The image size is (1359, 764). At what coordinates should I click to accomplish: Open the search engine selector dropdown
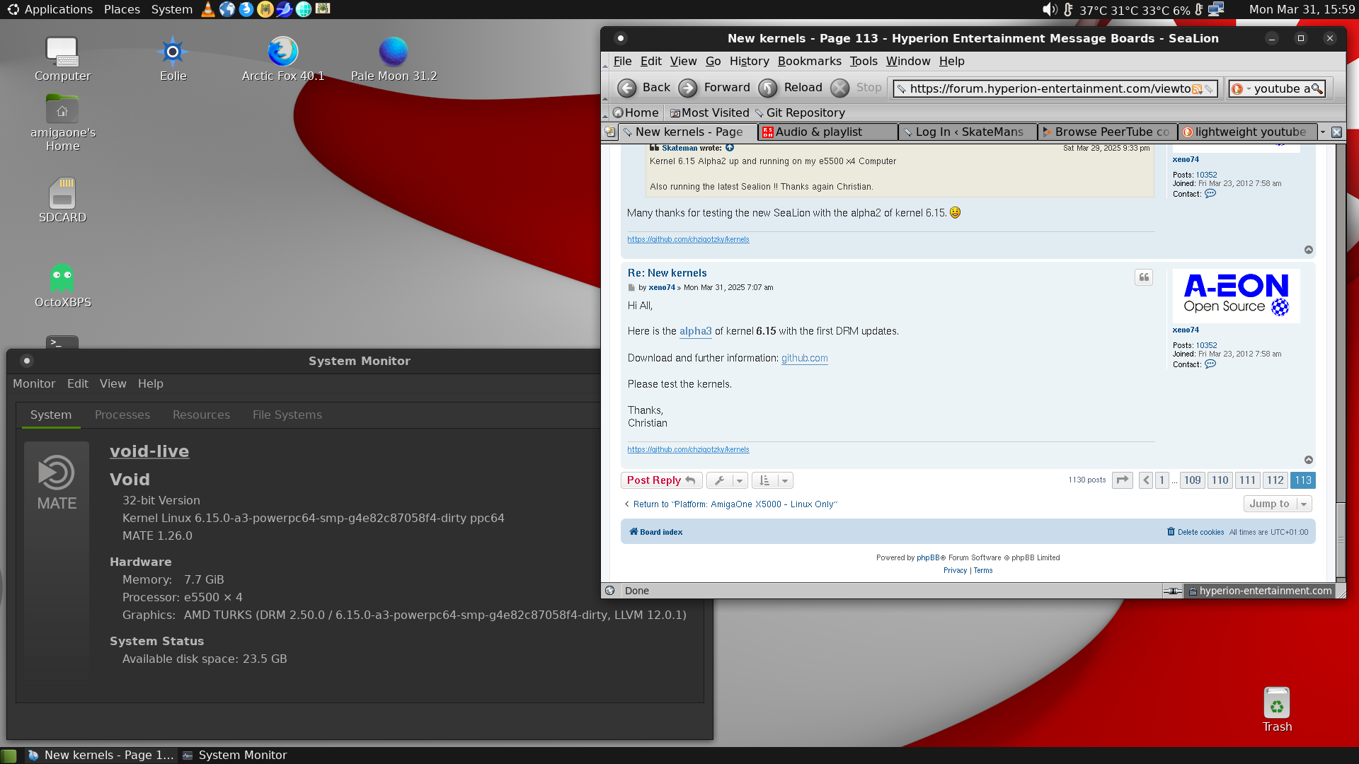[x=1239, y=88]
